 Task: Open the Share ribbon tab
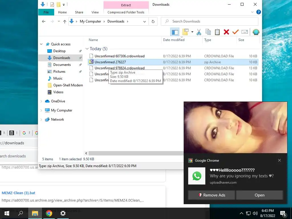[x=79, y=12]
